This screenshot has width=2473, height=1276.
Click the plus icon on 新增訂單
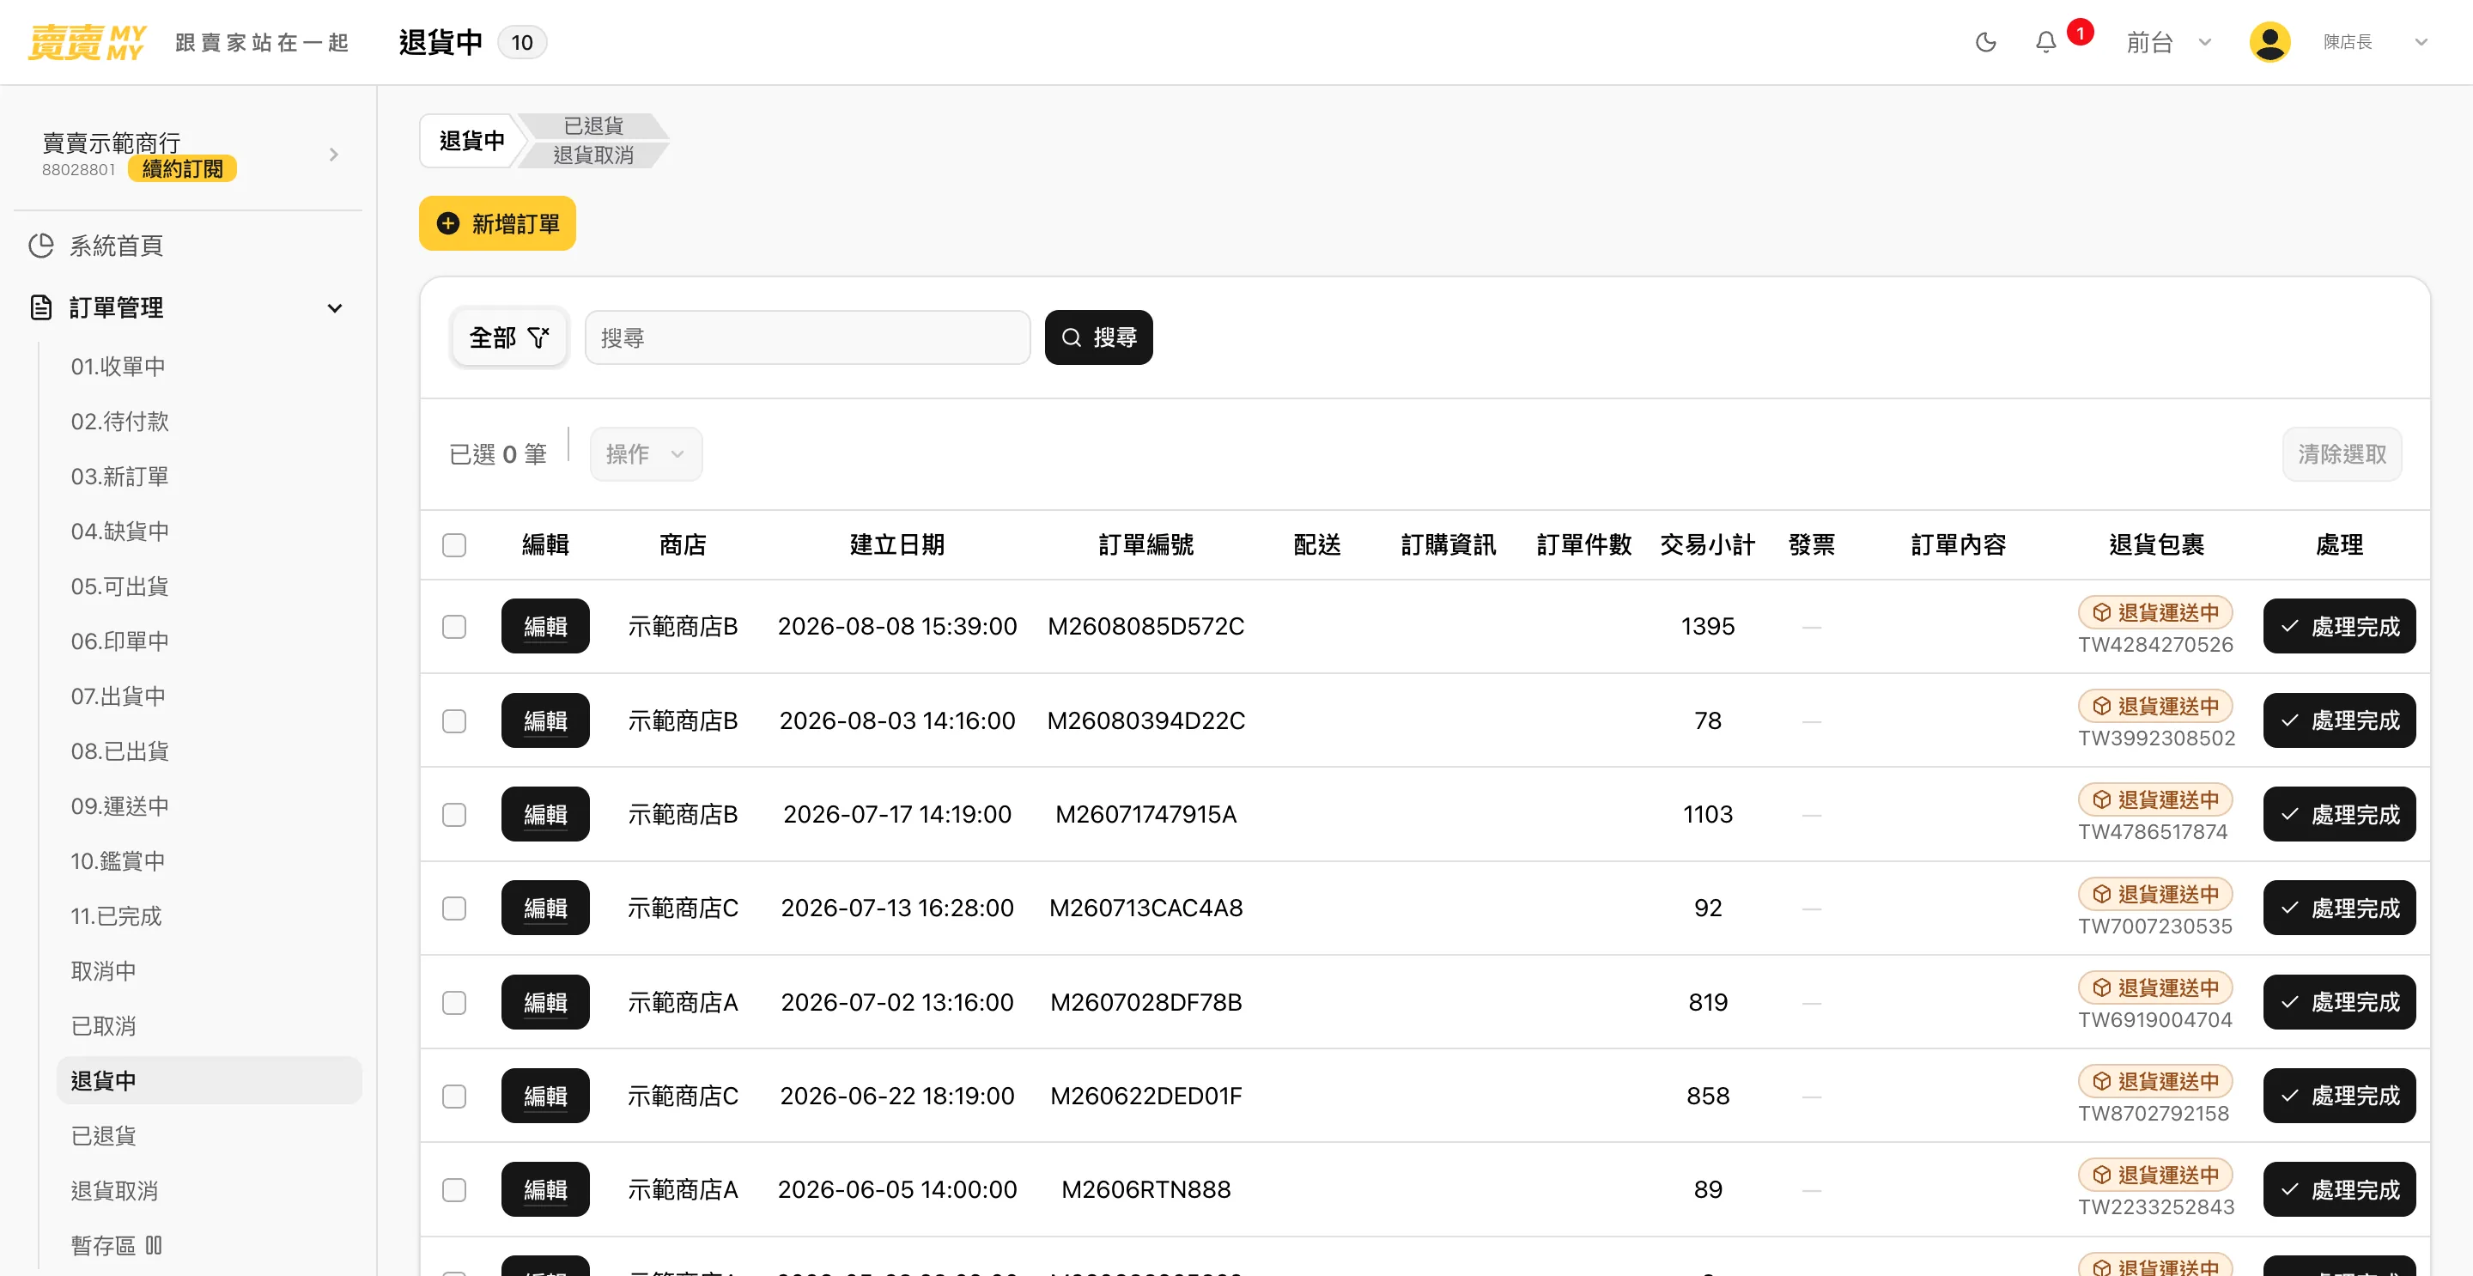pos(447,224)
